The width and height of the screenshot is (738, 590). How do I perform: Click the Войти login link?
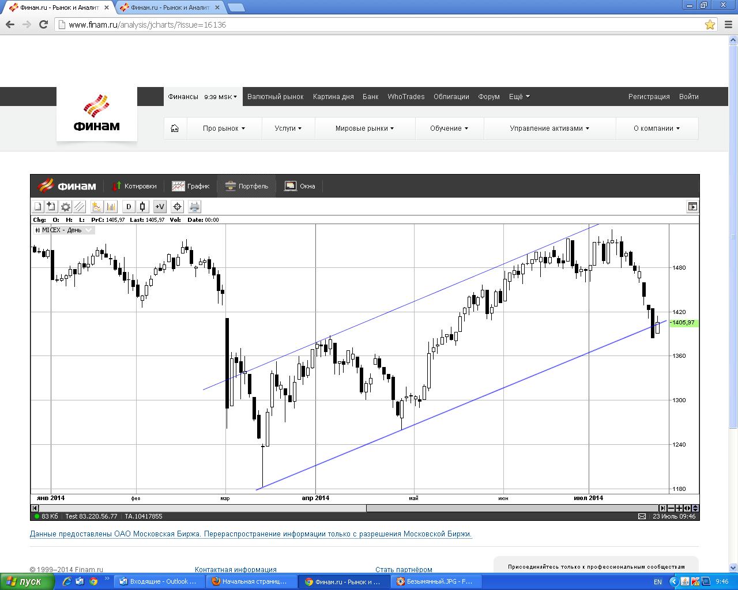[689, 97]
